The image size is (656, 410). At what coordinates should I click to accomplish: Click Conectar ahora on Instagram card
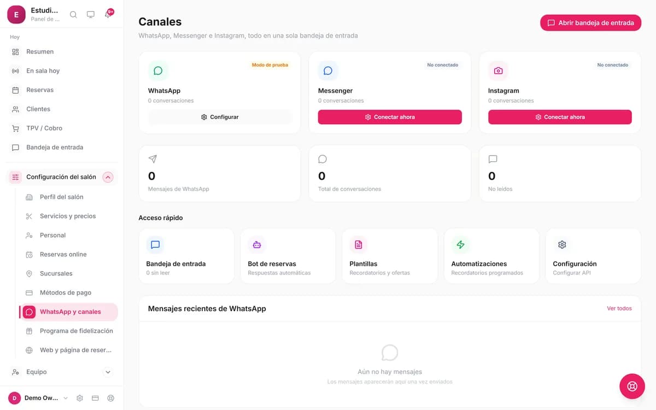(x=560, y=117)
